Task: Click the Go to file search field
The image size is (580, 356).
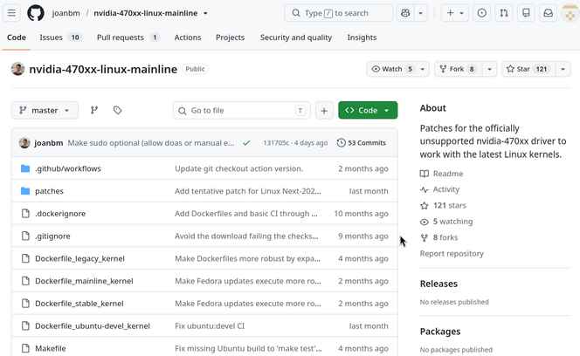Action: 242,110
